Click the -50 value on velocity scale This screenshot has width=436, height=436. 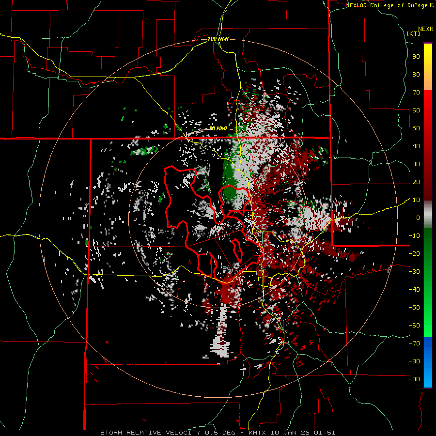(414, 308)
